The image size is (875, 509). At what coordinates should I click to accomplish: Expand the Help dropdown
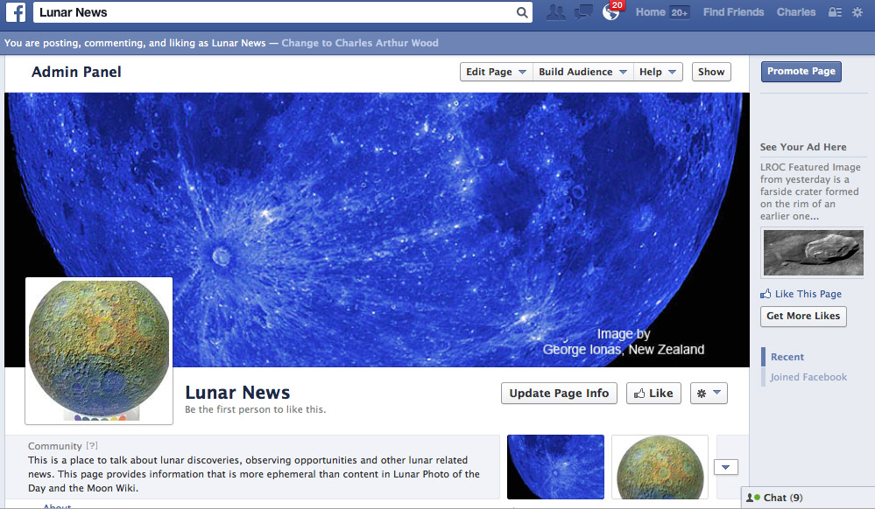pyautogui.click(x=658, y=72)
